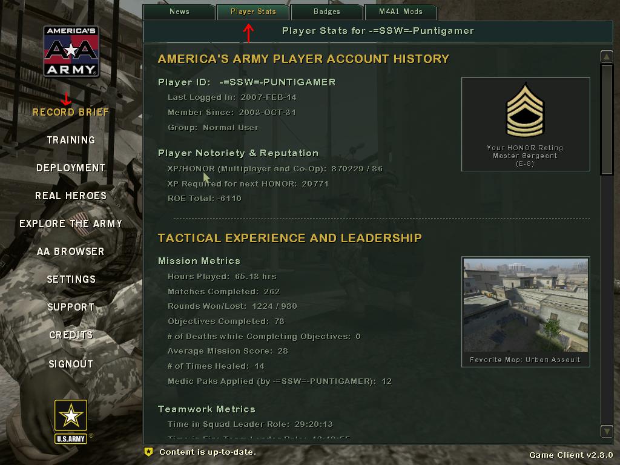Viewport: 620px width, 465px height.
Task: Click the 'Medic Paks Applied' line
Action: click(x=280, y=381)
